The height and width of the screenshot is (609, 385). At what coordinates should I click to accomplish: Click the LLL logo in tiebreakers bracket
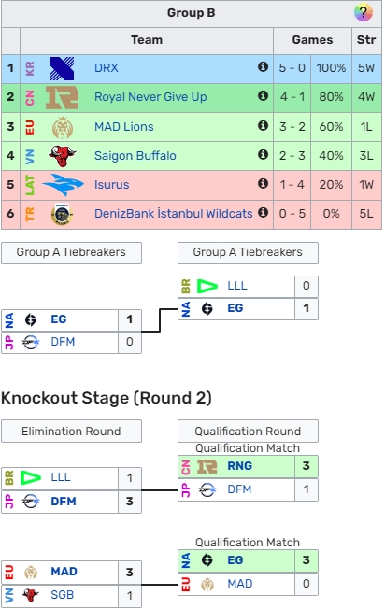click(207, 286)
